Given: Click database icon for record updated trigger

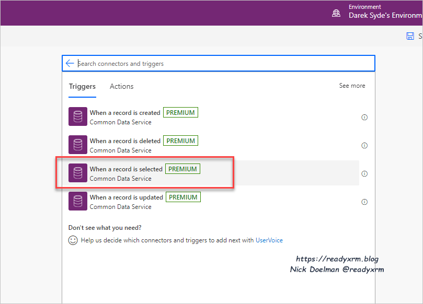Looking at the screenshot, I should click(x=78, y=202).
